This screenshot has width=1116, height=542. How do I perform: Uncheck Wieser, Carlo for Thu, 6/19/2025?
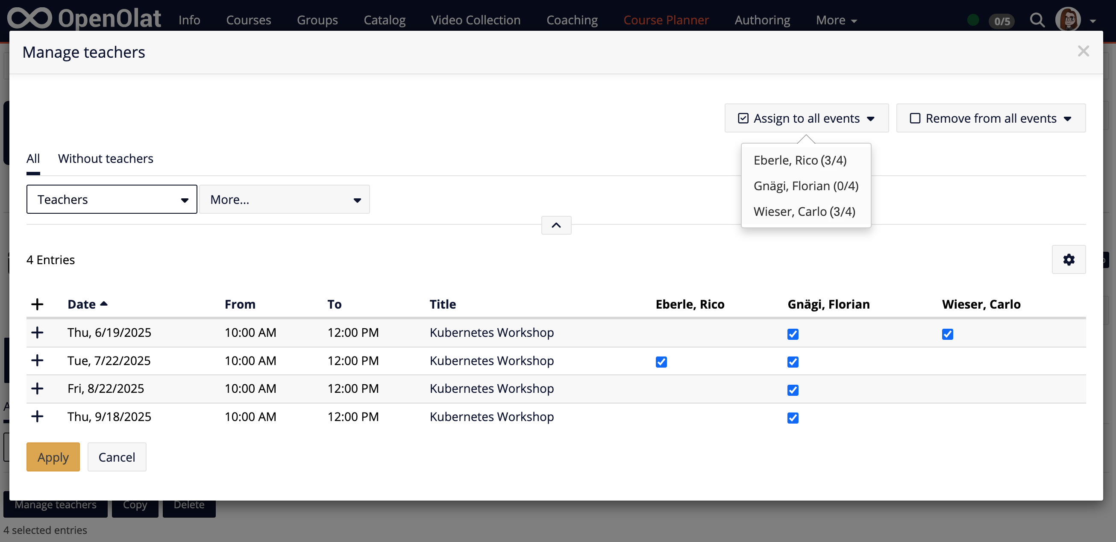(x=948, y=334)
